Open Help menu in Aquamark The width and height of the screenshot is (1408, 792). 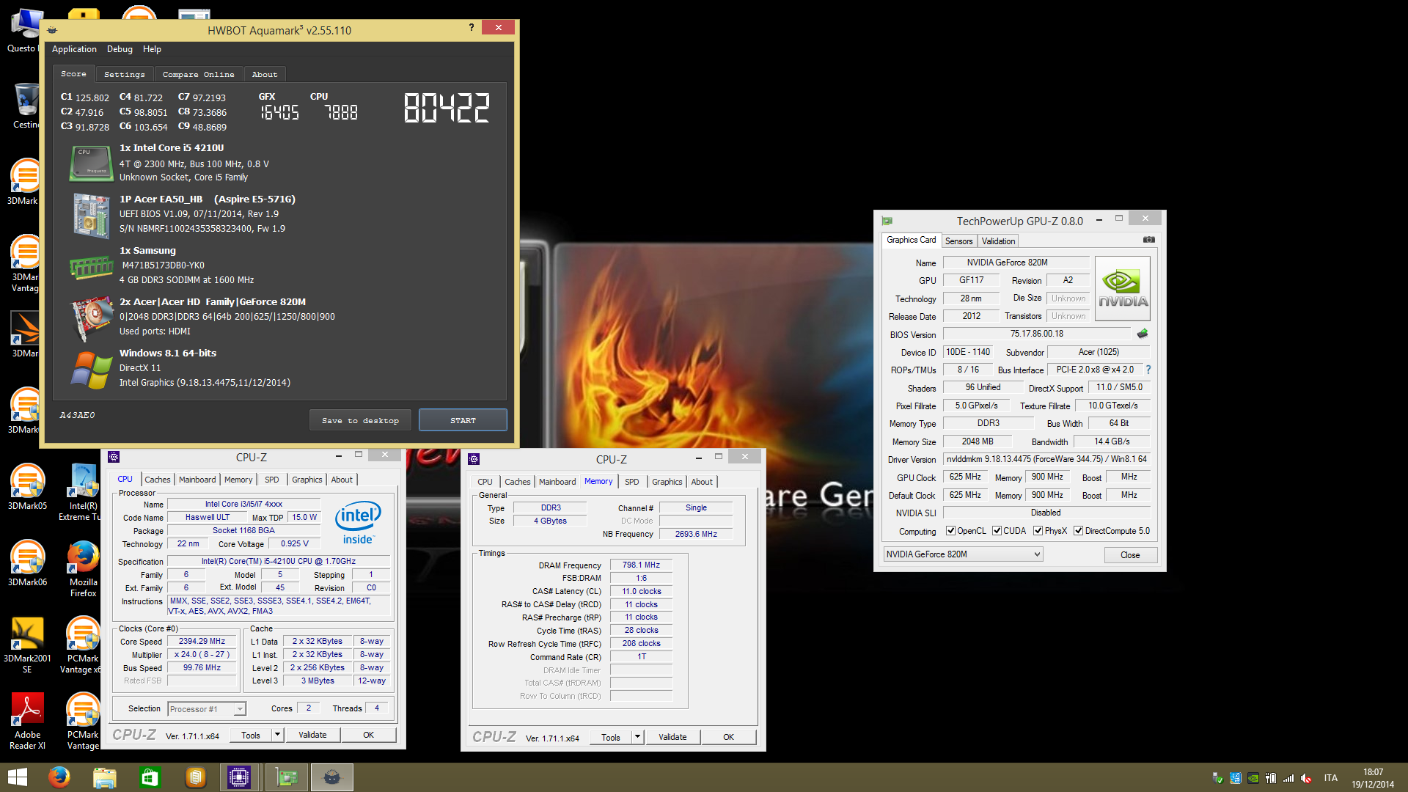(x=152, y=49)
